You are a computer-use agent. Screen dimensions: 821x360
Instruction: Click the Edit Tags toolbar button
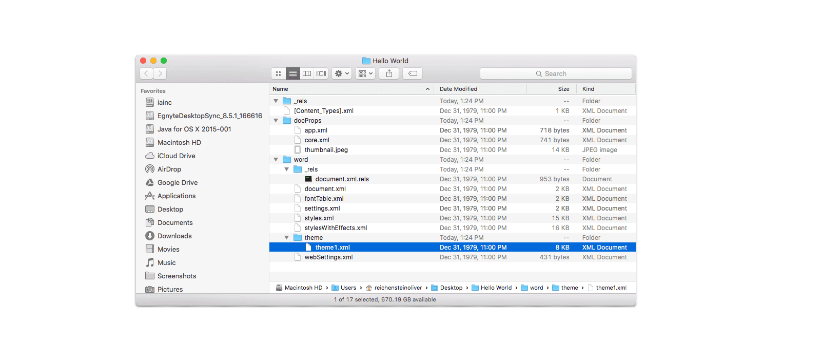(413, 73)
